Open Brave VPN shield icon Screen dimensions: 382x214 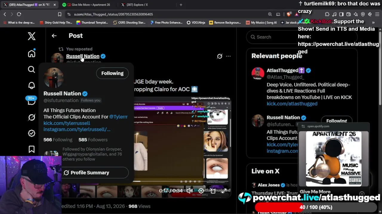[363, 14]
